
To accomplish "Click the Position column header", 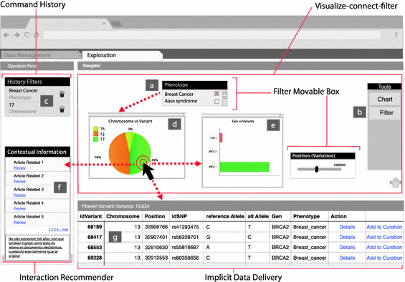I will click(155, 216).
